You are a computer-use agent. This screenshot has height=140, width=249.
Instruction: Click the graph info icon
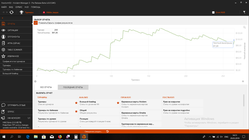click(243, 81)
